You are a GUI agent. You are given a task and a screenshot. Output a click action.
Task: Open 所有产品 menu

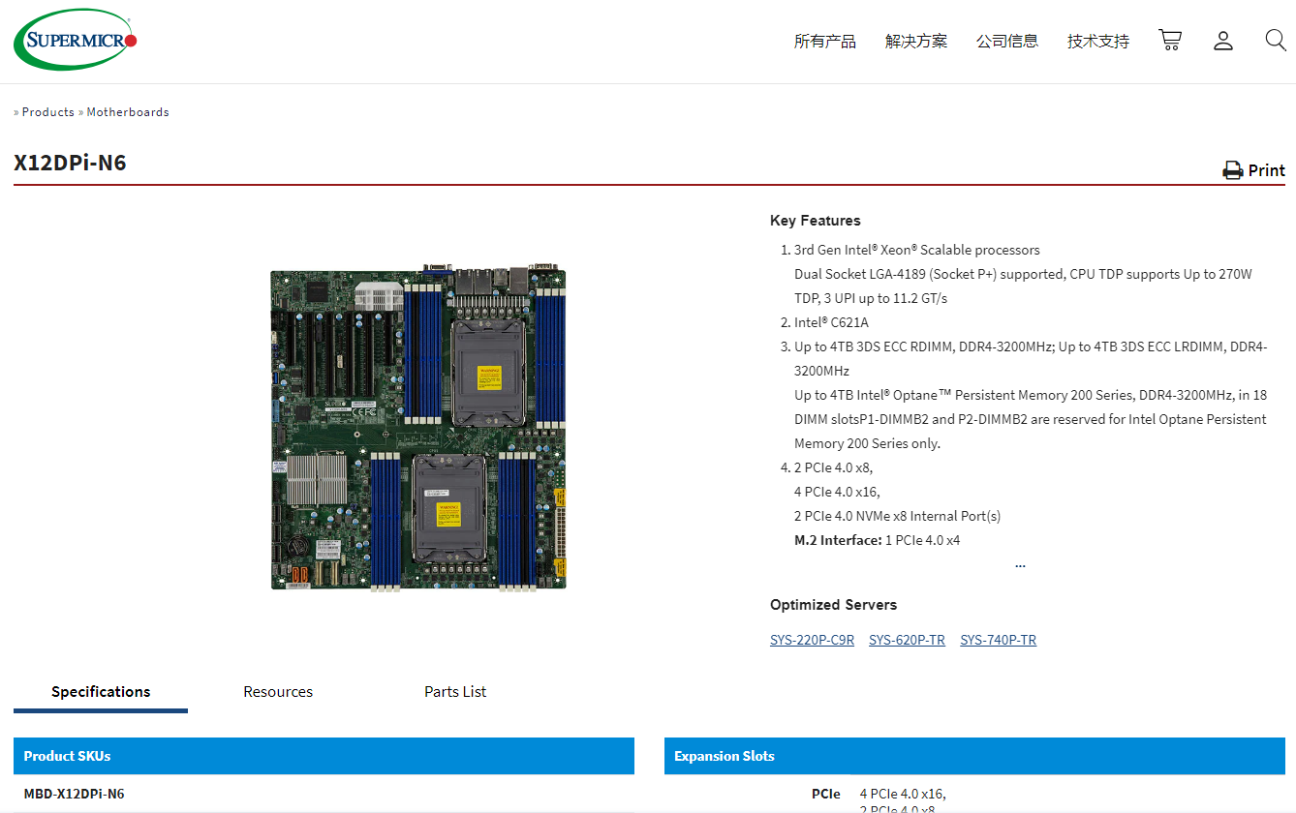[824, 42]
